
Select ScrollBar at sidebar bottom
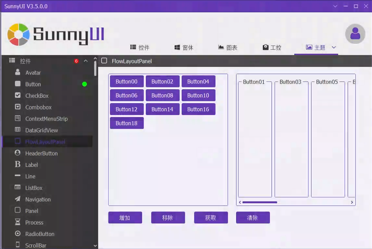pos(47,245)
